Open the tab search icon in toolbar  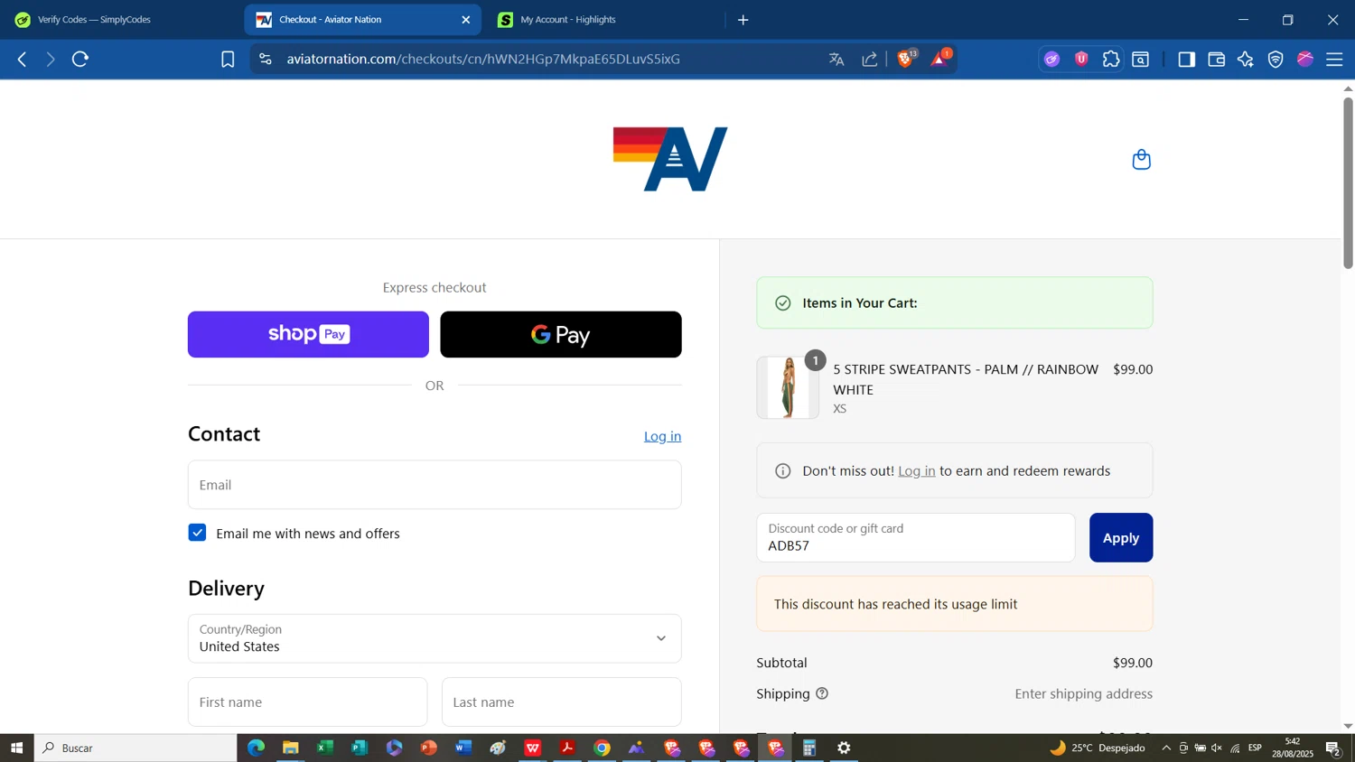point(1141,60)
